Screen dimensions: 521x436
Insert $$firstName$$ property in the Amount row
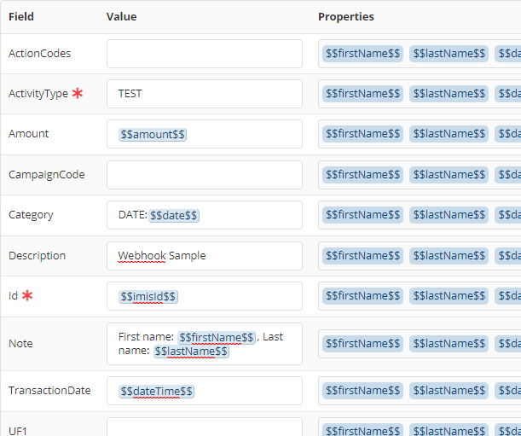click(362, 134)
